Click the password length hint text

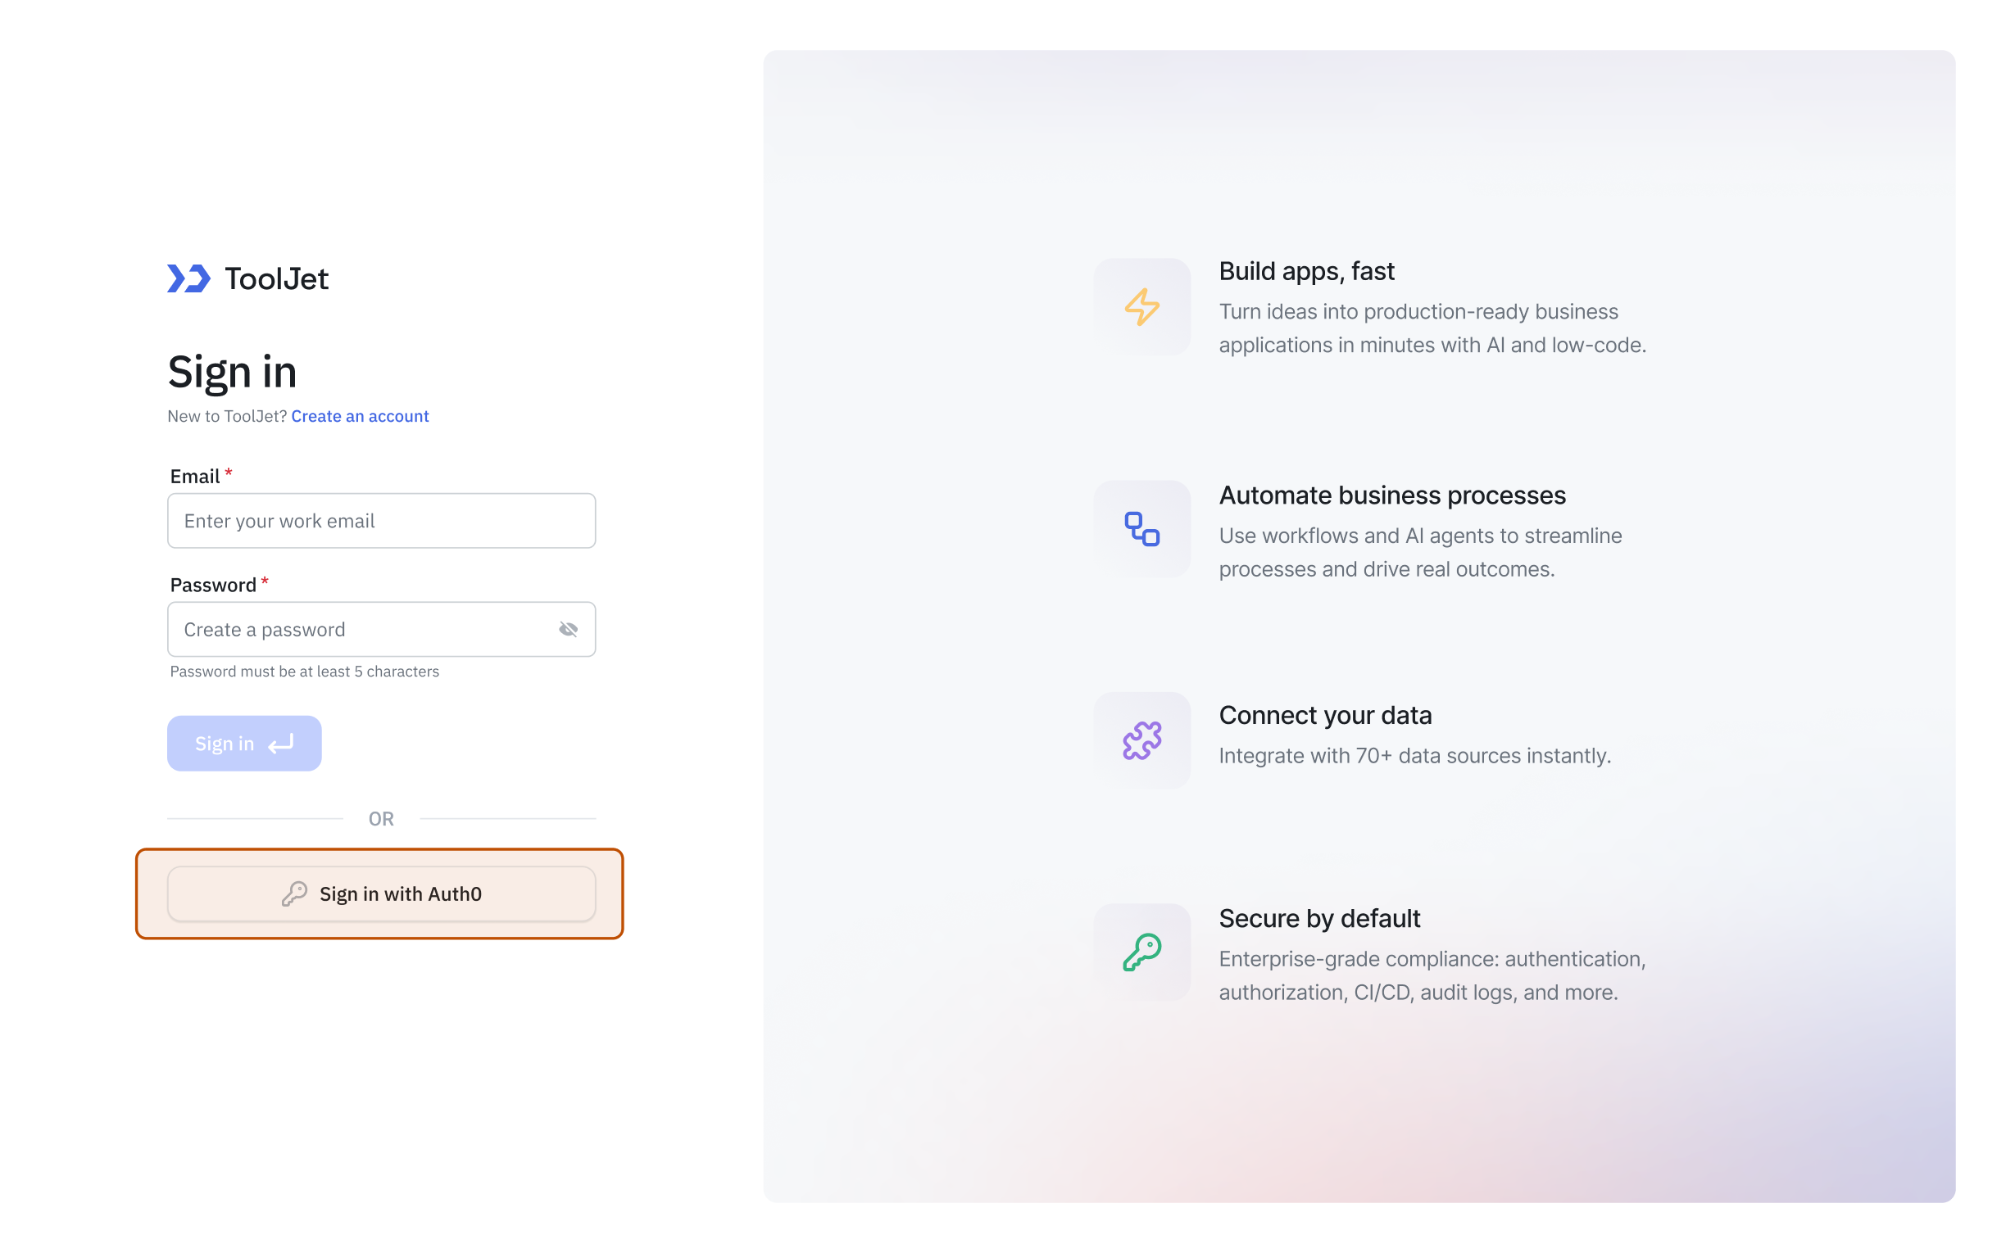point(304,672)
